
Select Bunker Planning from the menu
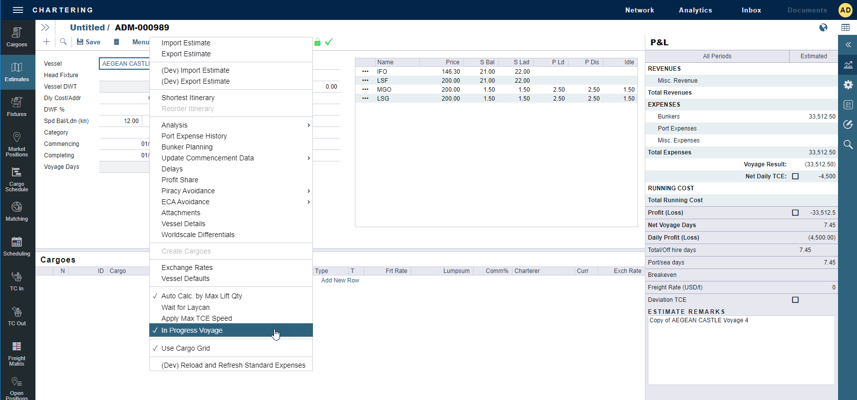pos(187,147)
